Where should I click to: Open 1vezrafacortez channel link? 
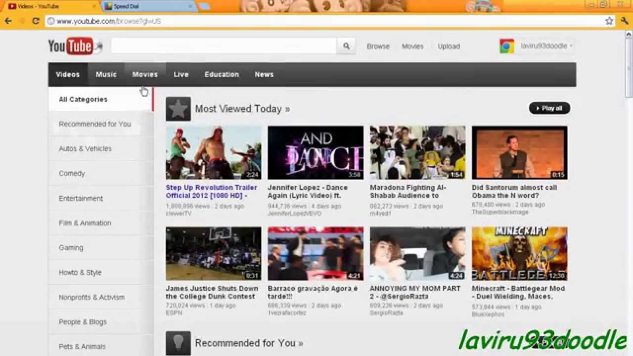click(287, 313)
